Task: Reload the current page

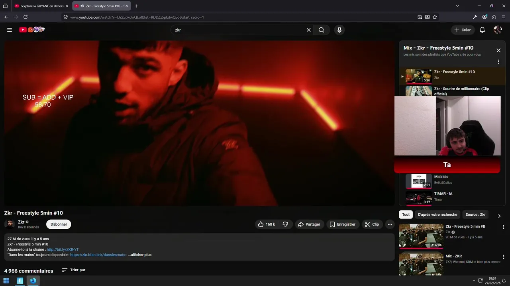Action: coord(25,17)
